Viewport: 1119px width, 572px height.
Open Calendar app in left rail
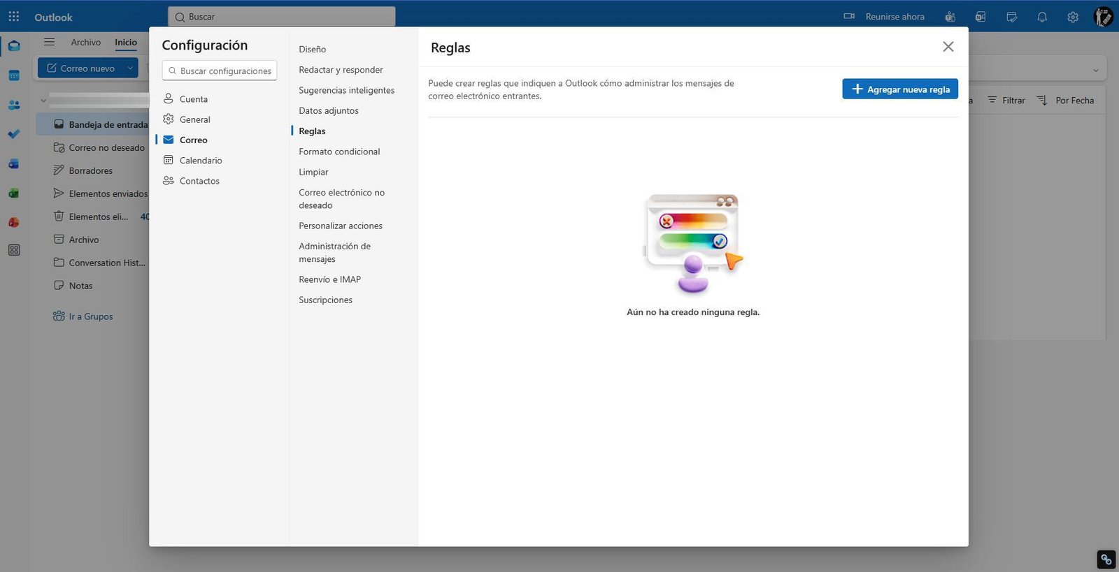click(x=14, y=75)
